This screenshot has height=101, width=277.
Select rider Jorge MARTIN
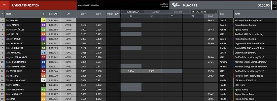click(x=13, y=25)
